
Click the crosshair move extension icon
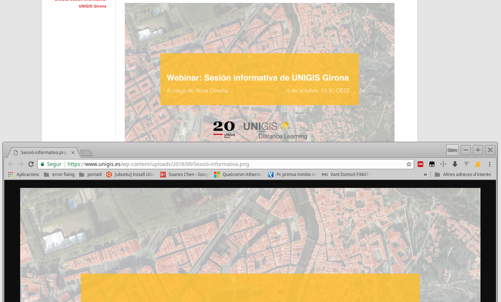pyautogui.click(x=443, y=164)
